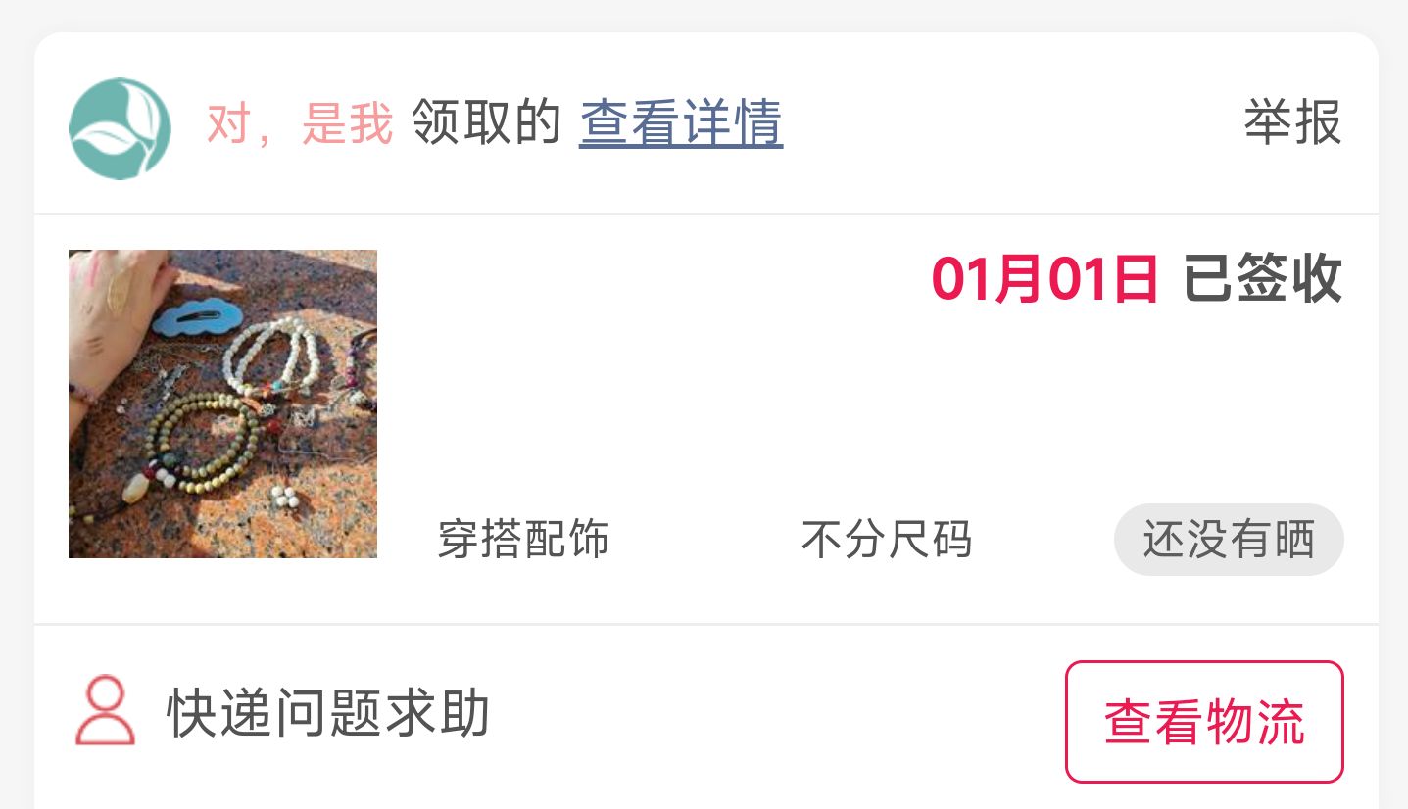Click the red person outline icon
1408x809 pixels.
point(105,710)
